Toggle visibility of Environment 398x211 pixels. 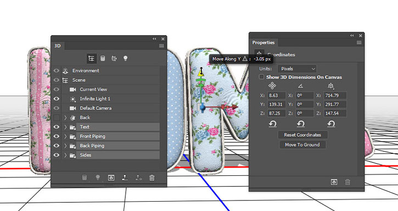(x=57, y=71)
